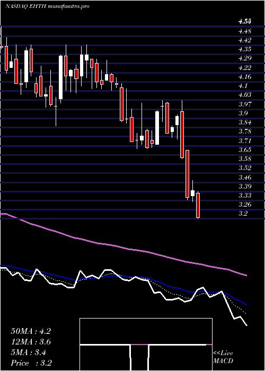The width and height of the screenshot is (265, 371).
Task: Click the 3.46 price axis label
Action: 245,177
